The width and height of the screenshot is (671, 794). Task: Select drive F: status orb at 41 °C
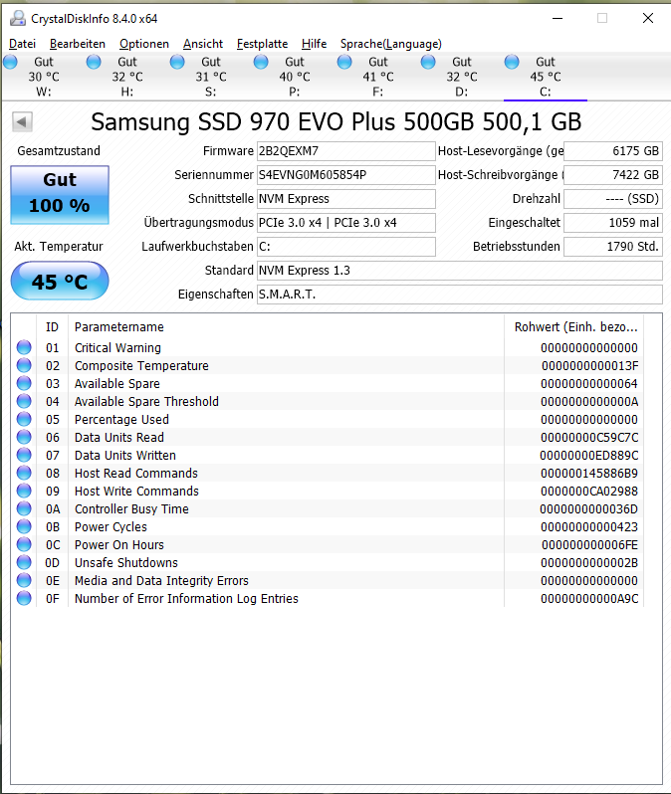[x=344, y=63]
